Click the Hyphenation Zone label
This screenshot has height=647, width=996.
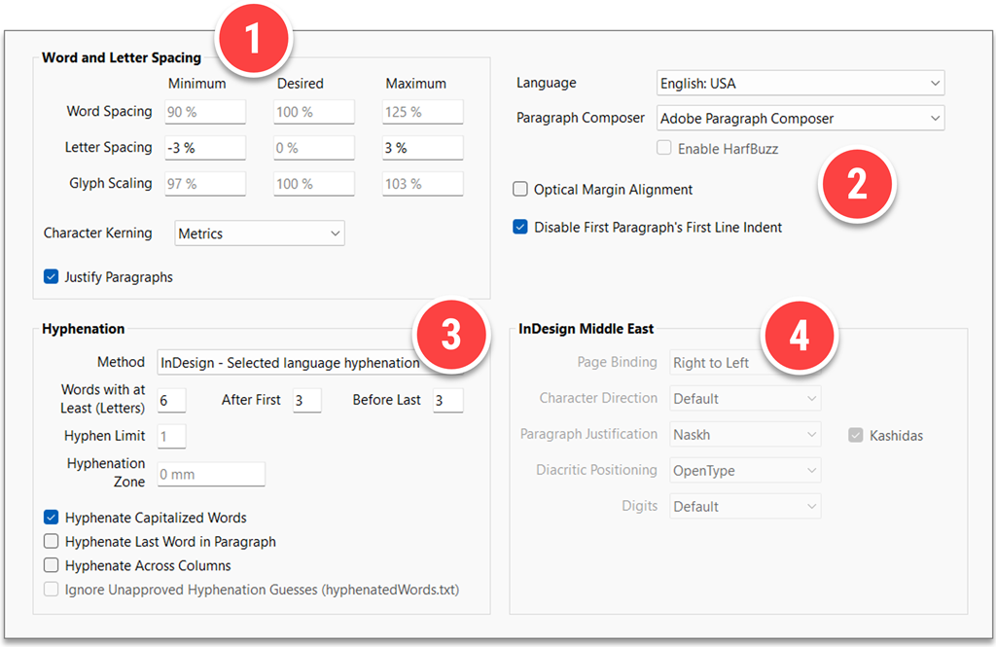click(x=106, y=472)
